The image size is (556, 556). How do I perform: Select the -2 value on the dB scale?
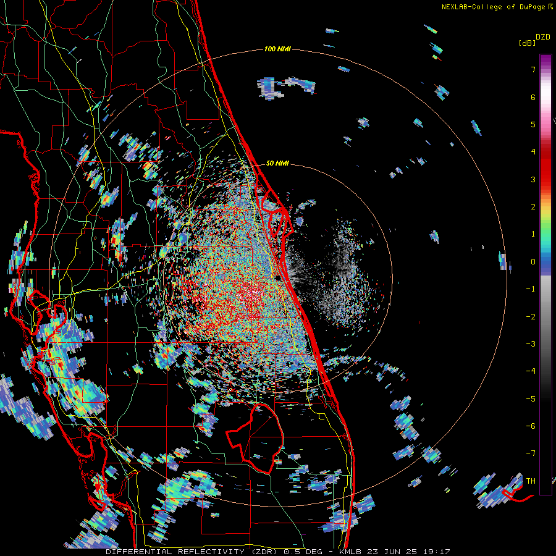pos(531,316)
